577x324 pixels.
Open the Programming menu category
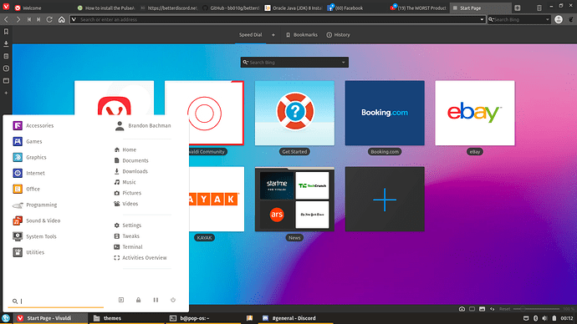[34, 205]
